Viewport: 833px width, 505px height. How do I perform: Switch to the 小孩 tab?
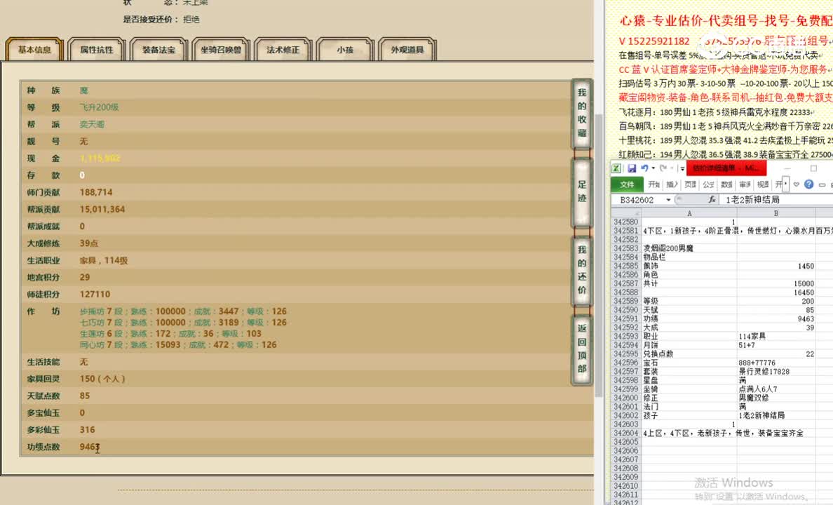click(x=346, y=49)
